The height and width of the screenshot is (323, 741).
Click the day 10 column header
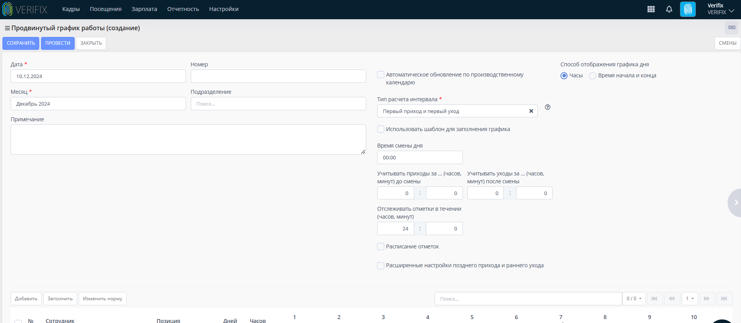click(694, 317)
